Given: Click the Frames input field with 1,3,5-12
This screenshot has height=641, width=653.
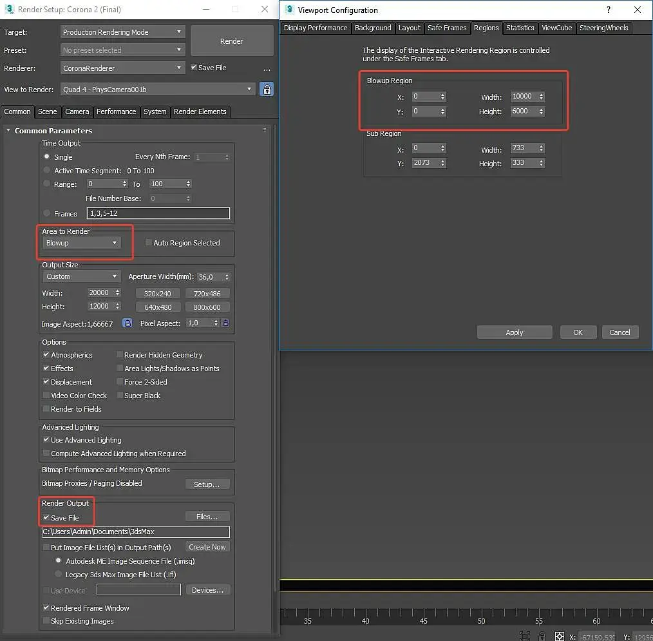Looking at the screenshot, I should (158, 213).
